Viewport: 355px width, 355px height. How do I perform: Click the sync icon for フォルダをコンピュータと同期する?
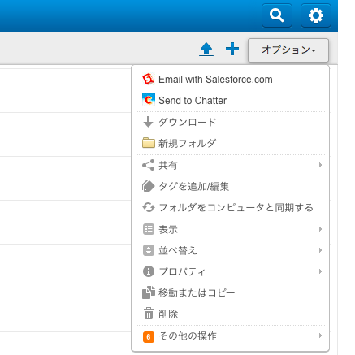click(x=149, y=207)
